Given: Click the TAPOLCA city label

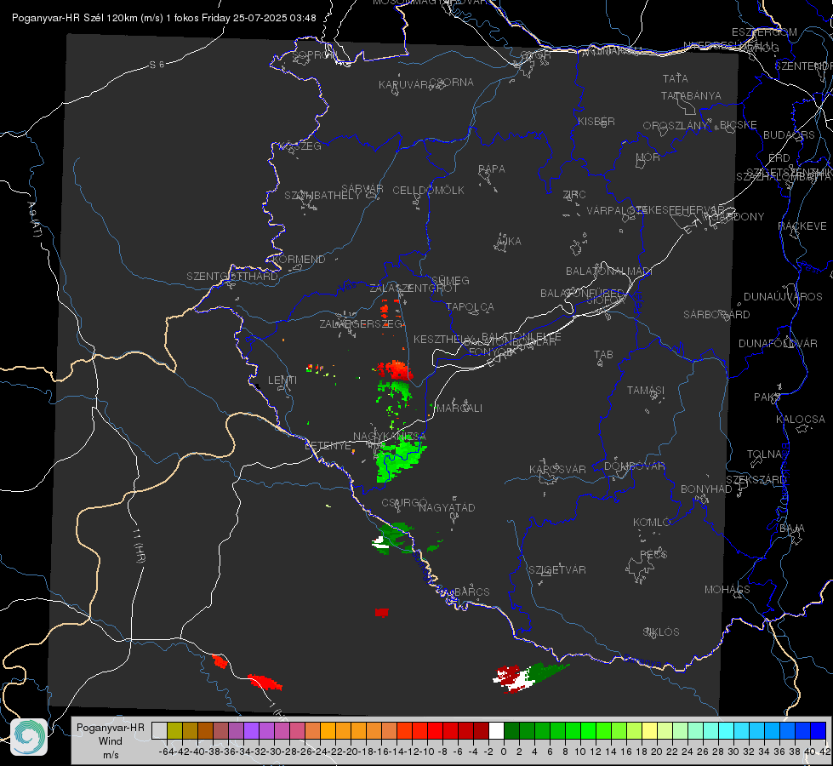Looking at the screenshot, I should (x=471, y=306).
